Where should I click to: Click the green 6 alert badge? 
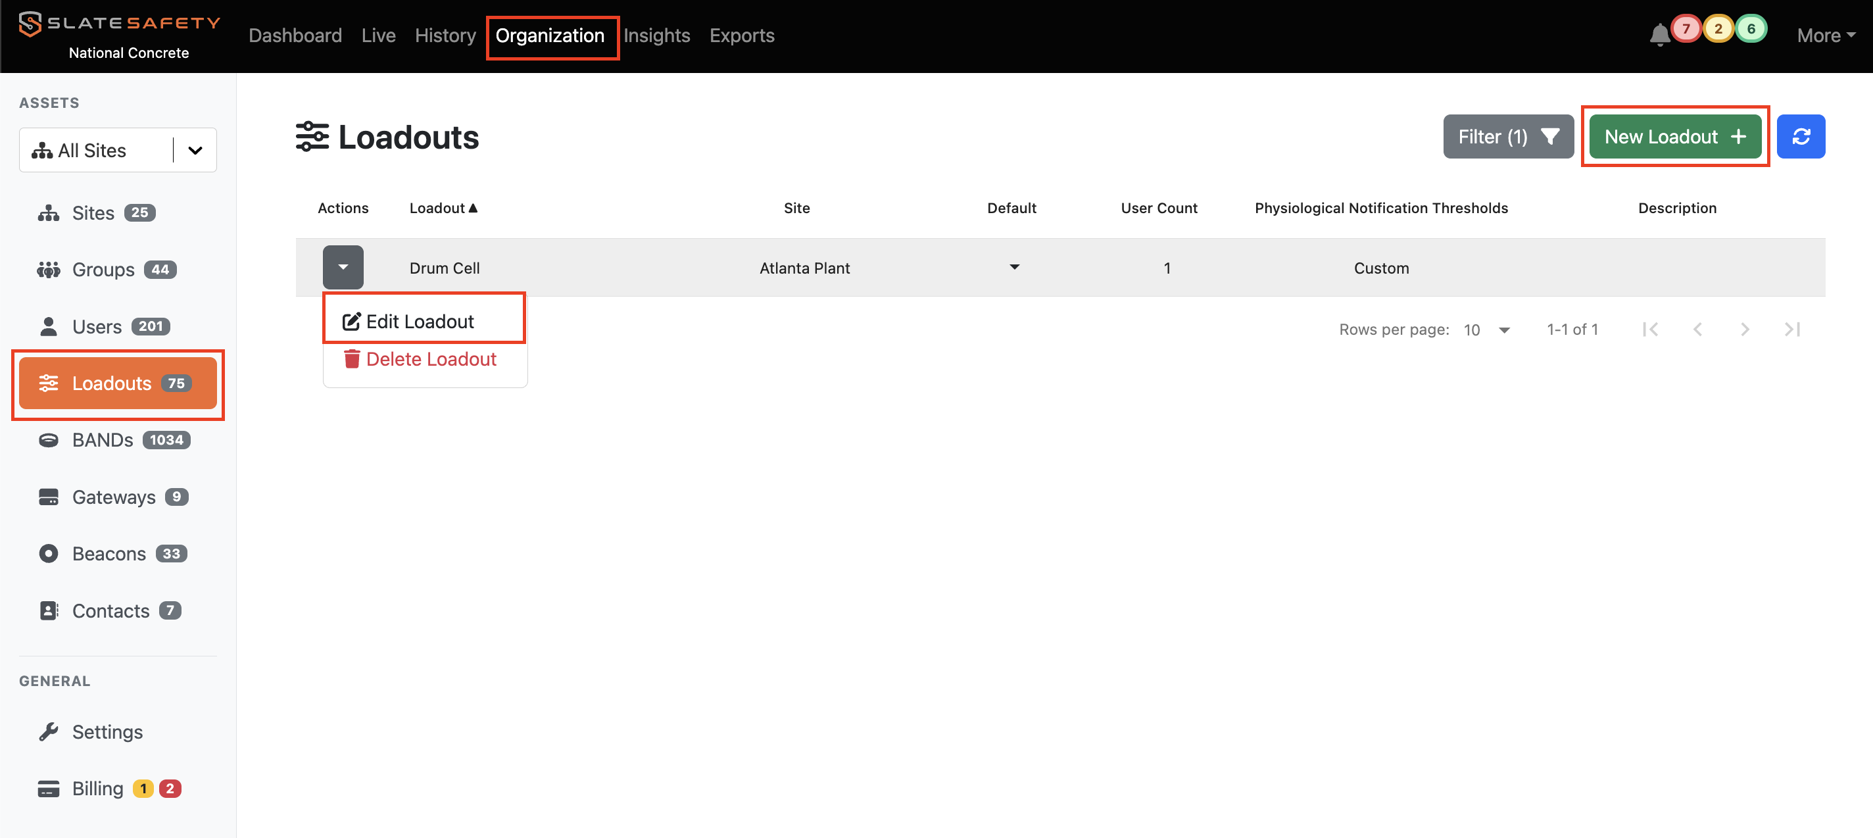[x=1751, y=29]
